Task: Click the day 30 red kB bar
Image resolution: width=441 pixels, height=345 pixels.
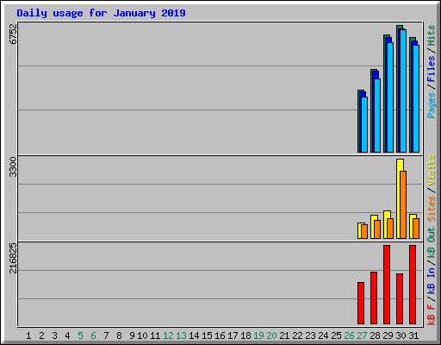Action: tap(400, 298)
